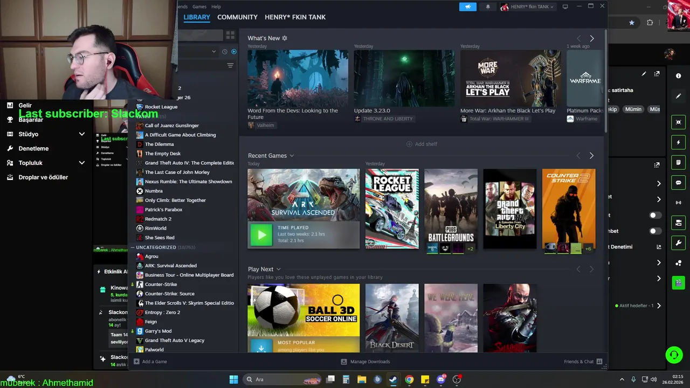Click the ready-to-play filter icon
Screen dimensions: 690x388
234,52
